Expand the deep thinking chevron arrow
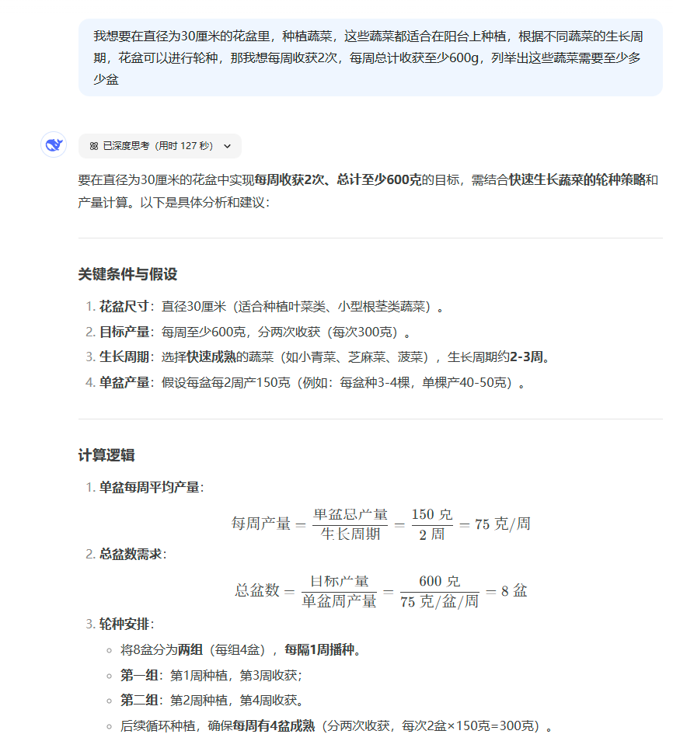This screenshot has height=755, width=673. pyautogui.click(x=227, y=146)
